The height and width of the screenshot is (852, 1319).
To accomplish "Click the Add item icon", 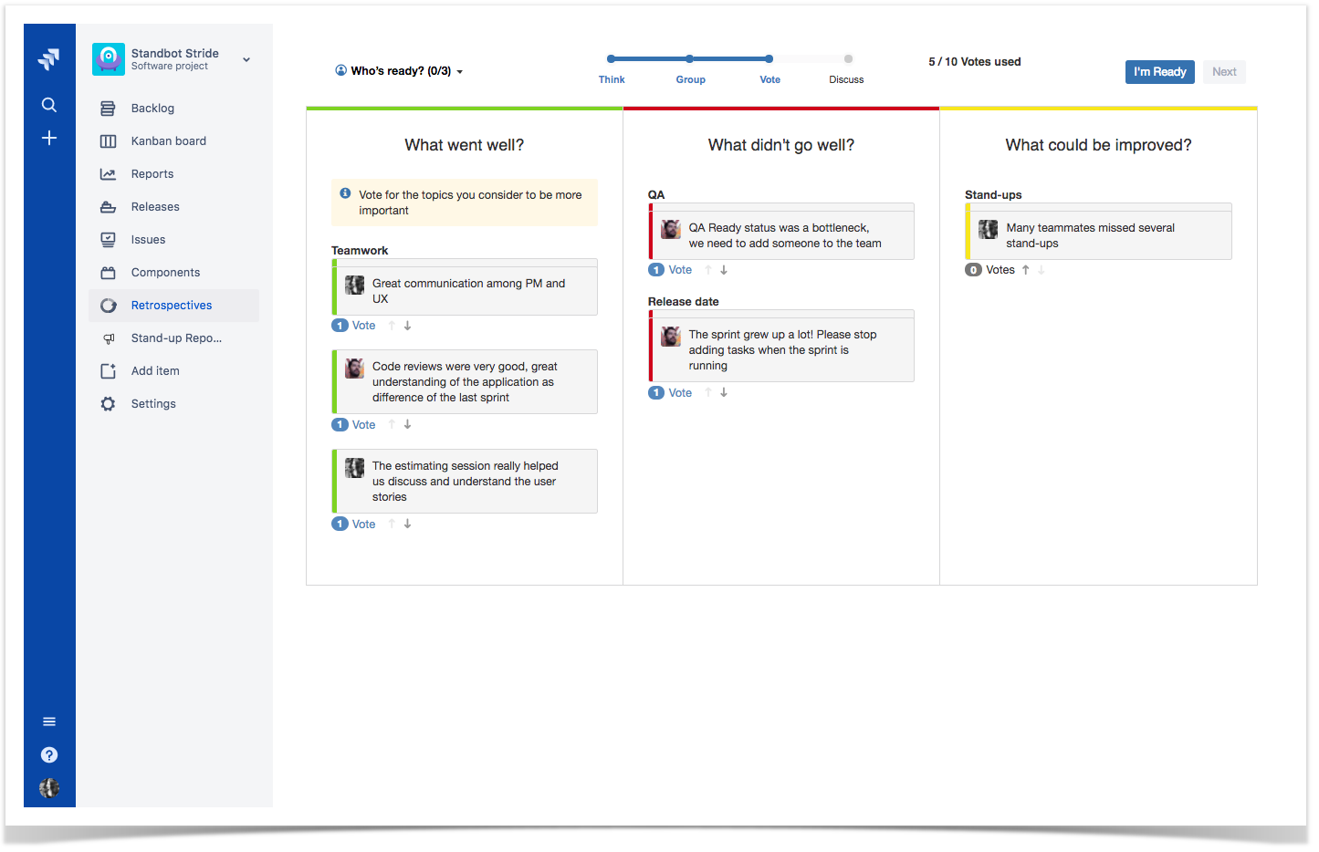I will [108, 371].
